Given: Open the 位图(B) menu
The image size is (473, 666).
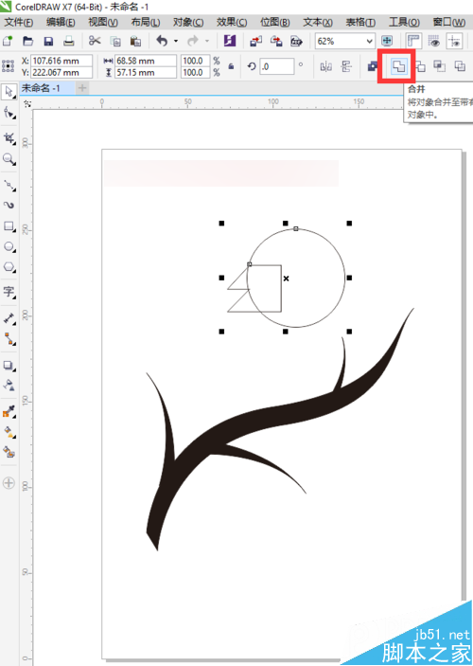Looking at the screenshot, I should click(275, 22).
